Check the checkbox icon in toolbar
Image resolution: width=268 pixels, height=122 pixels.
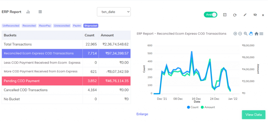225,15
